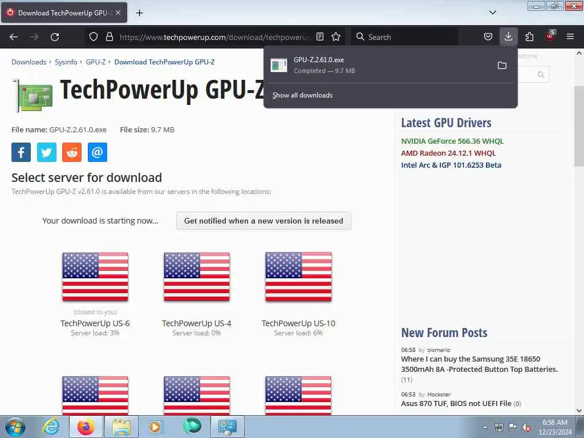Open AMD Radeon 24.12.1 WHQL driver link
The image size is (584, 438).
(448, 153)
